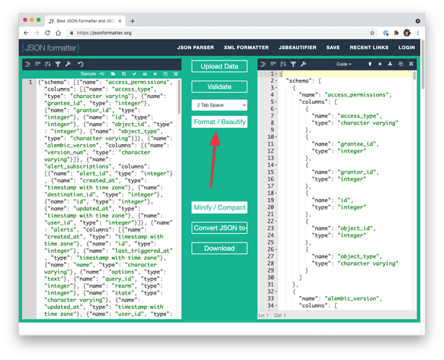Open the 2 Tab Space dropdown
The width and height of the screenshot is (444, 360).
click(x=219, y=105)
